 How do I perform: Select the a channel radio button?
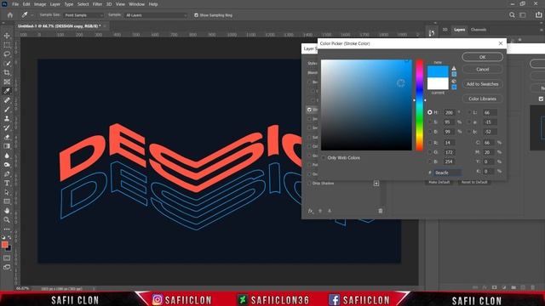pyautogui.click(x=470, y=122)
